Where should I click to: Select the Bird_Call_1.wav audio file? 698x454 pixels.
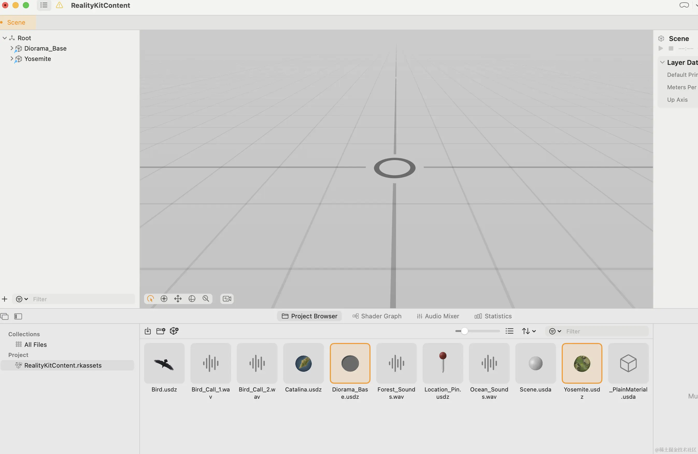[x=211, y=363]
